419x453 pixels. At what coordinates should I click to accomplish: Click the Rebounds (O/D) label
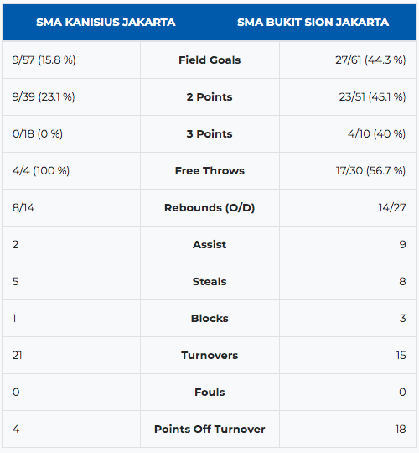point(209,208)
